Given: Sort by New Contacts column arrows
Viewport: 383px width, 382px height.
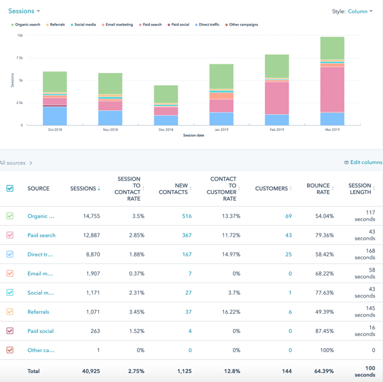Looking at the screenshot, I should [191, 189].
